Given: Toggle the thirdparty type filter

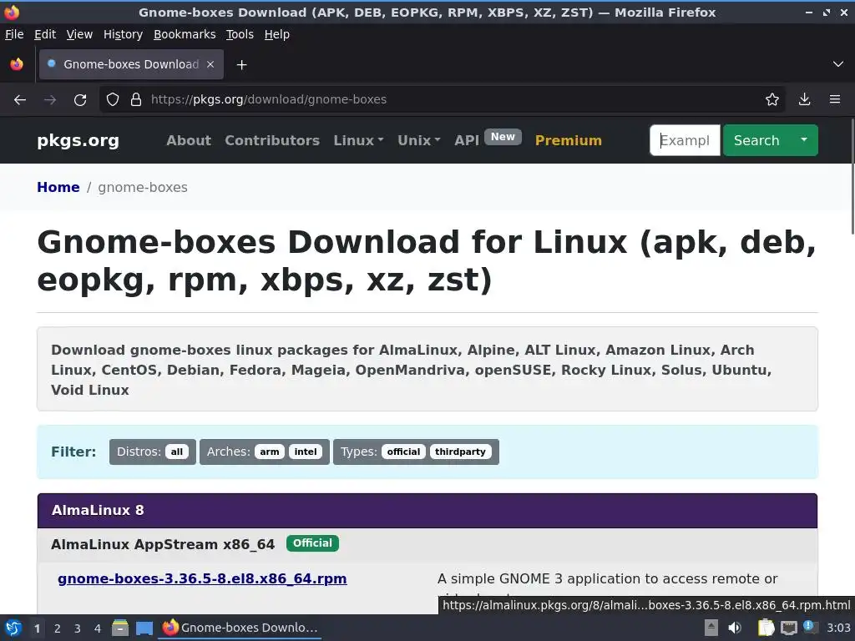Looking at the screenshot, I should (460, 452).
